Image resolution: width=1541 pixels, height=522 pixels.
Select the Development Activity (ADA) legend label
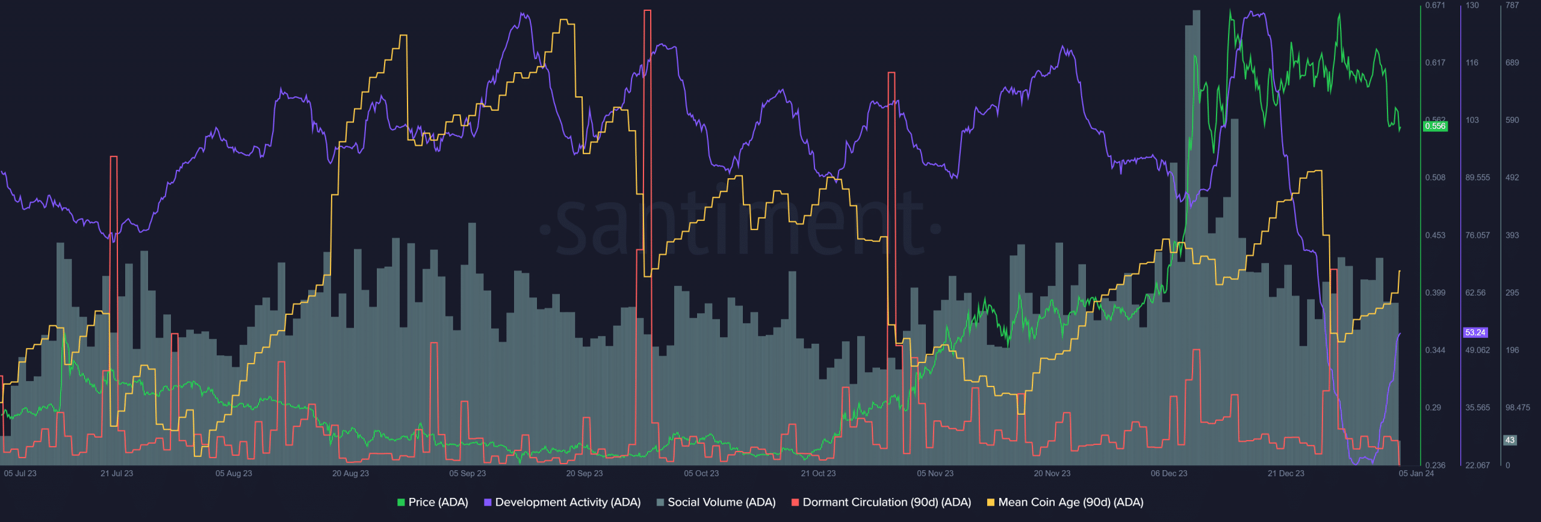pyautogui.click(x=568, y=502)
